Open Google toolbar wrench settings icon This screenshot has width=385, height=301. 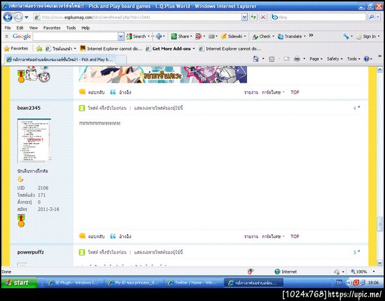[346, 37]
